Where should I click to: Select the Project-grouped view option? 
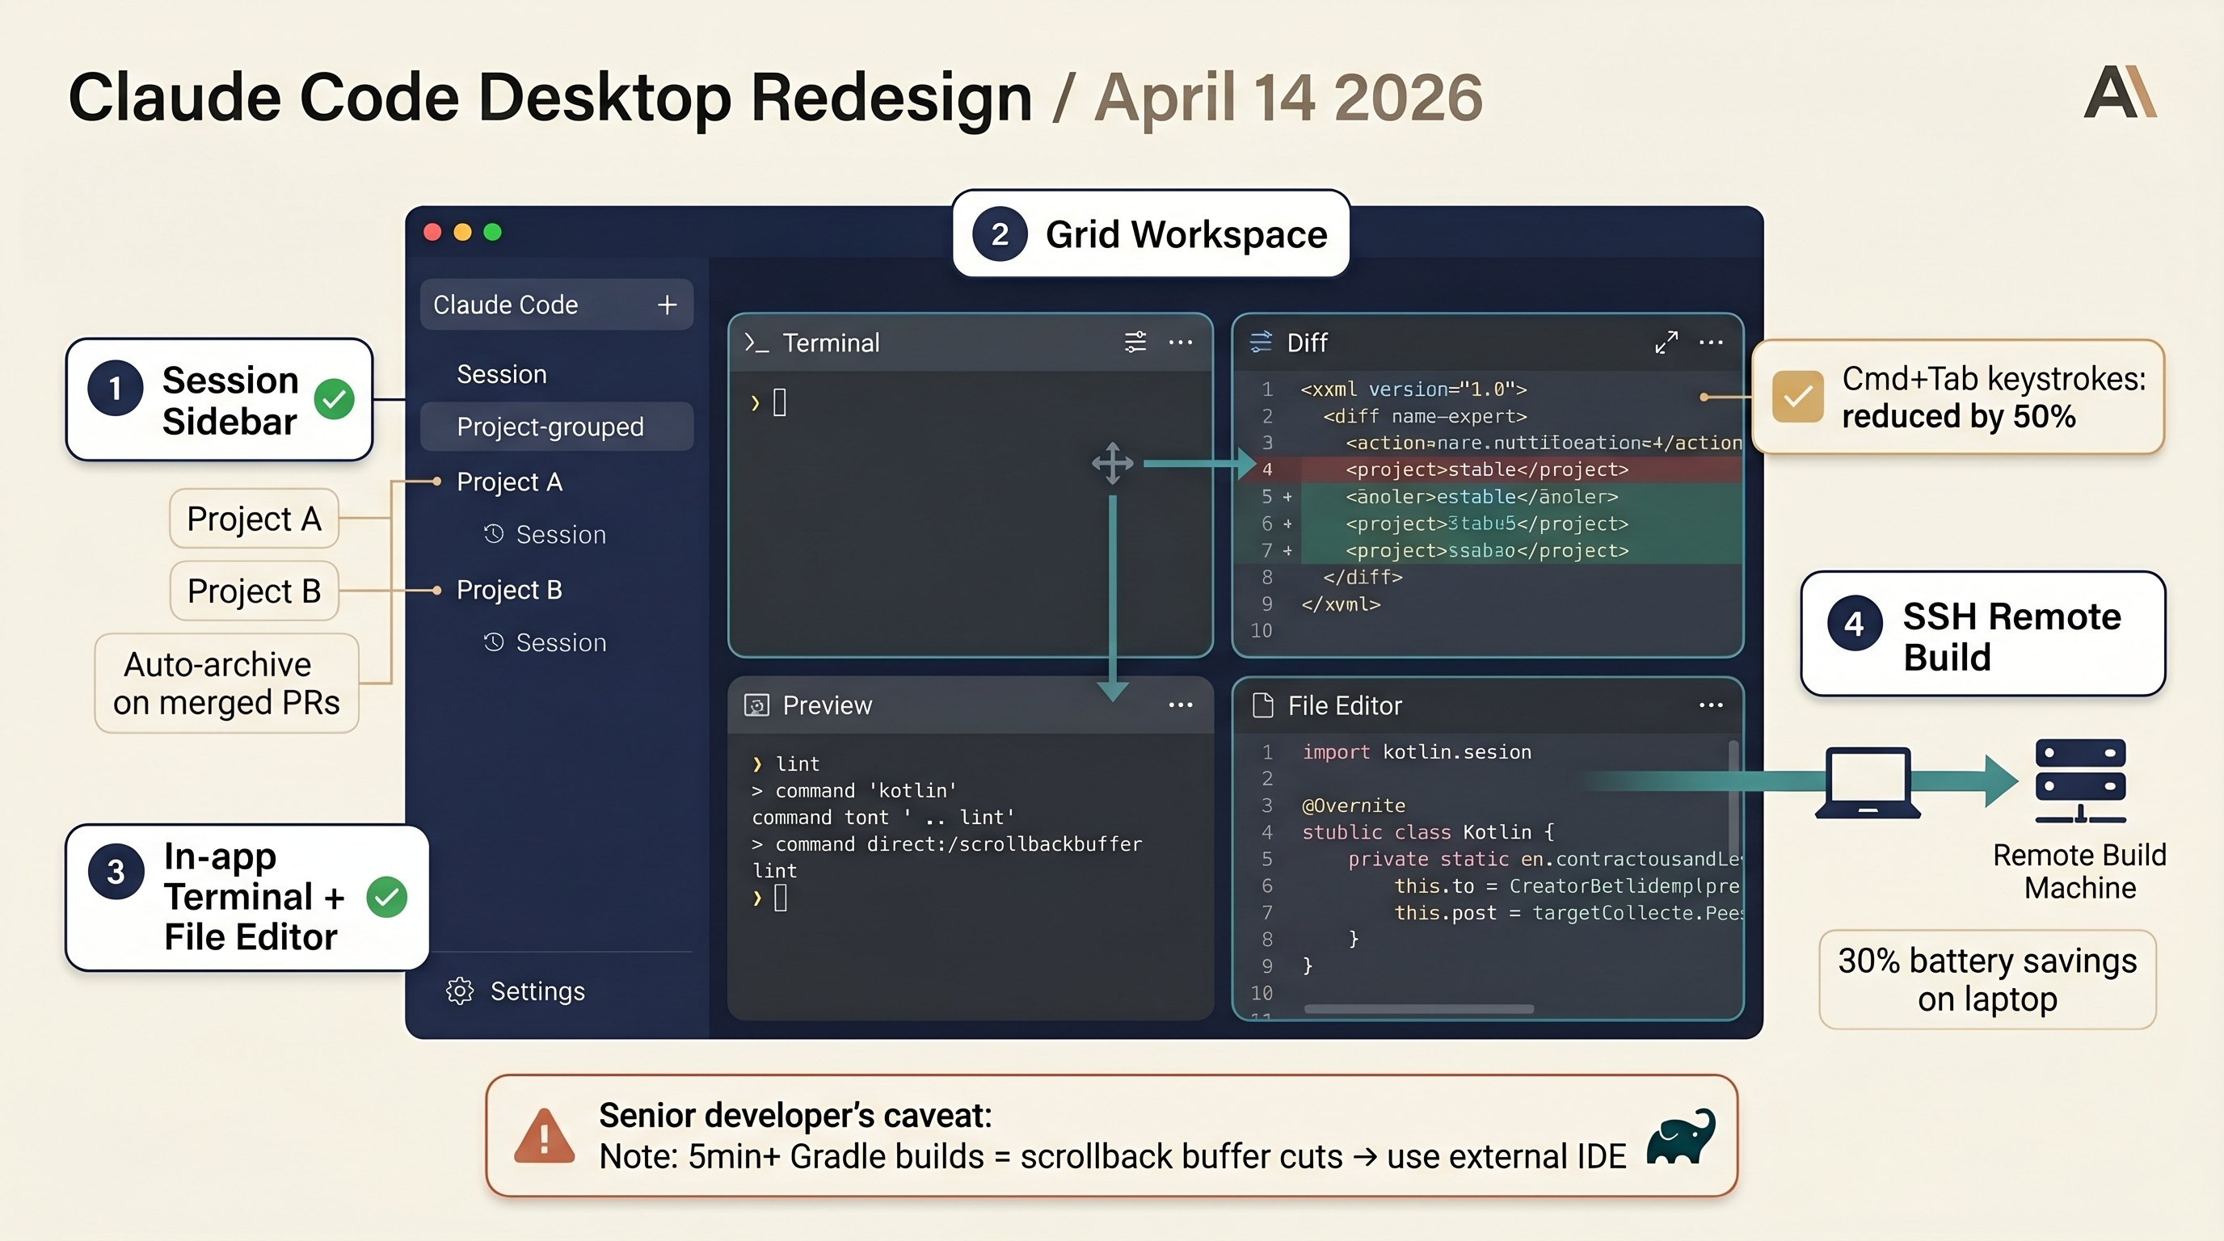(x=557, y=427)
